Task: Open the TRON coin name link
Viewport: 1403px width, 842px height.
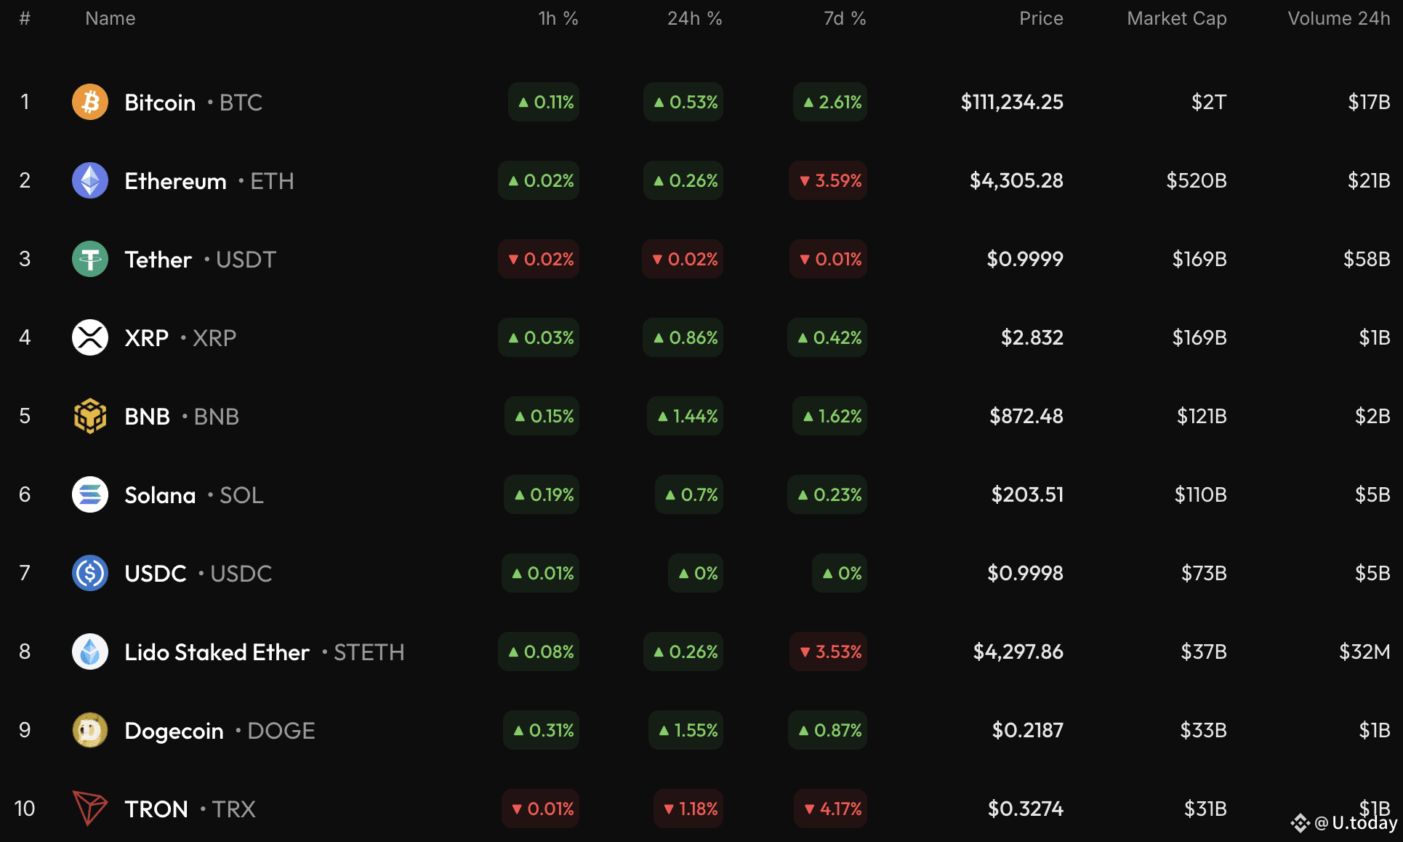Action: point(156,809)
